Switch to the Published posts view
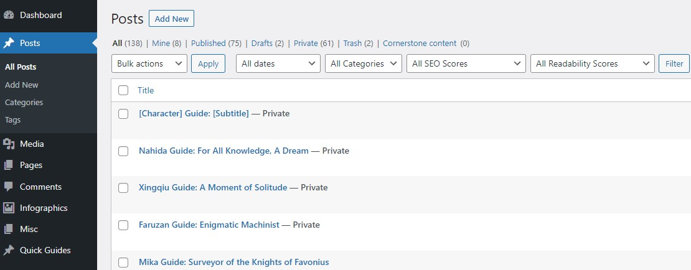Image resolution: width=691 pixels, height=270 pixels. tap(208, 44)
